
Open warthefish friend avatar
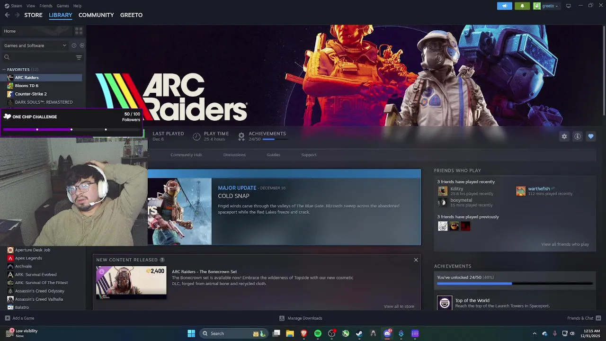coord(521,191)
